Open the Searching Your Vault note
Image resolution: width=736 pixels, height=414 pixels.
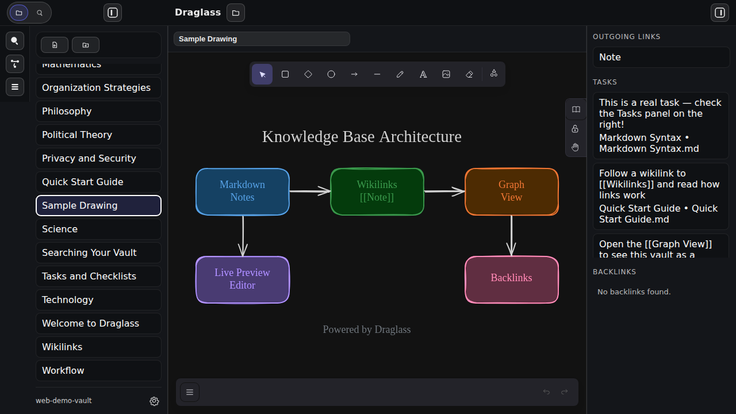pyautogui.click(x=98, y=253)
